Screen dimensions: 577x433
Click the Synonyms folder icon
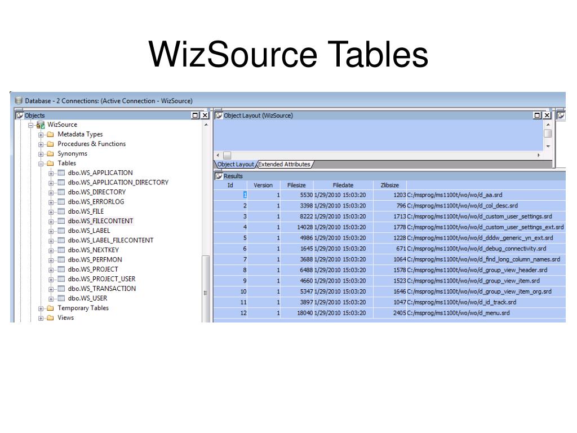tap(50, 153)
